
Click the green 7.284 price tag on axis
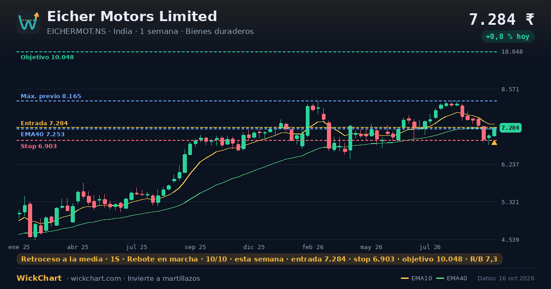(x=511, y=128)
